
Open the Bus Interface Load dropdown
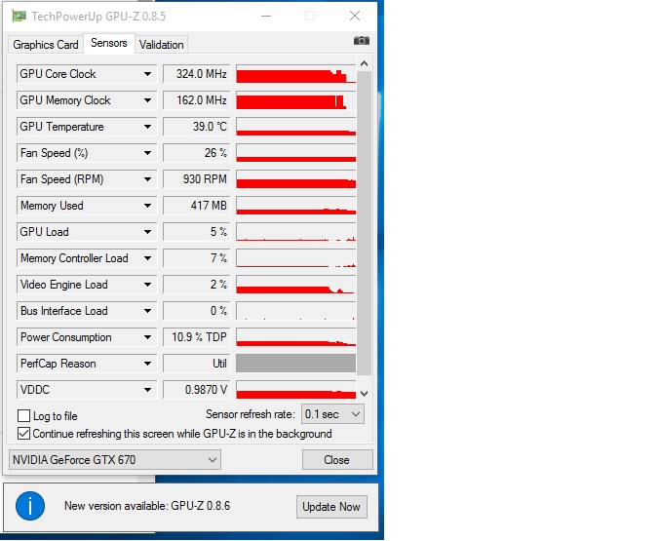click(x=87, y=311)
